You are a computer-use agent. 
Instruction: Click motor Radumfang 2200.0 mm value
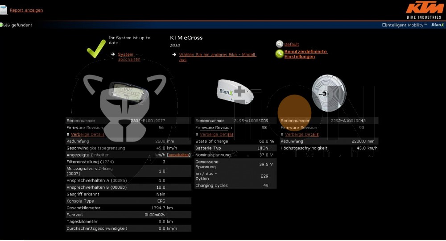(x=363, y=141)
